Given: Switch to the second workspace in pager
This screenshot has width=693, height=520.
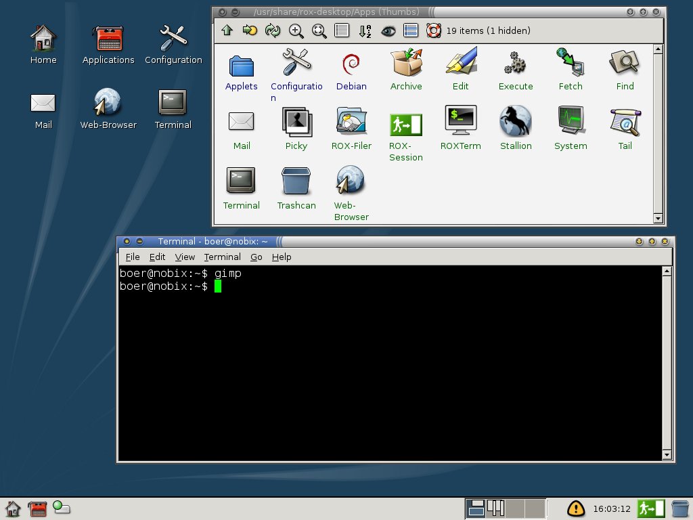Looking at the screenshot, I should 495,508.
